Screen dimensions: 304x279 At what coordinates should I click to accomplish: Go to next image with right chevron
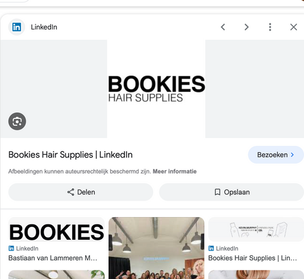(x=246, y=27)
